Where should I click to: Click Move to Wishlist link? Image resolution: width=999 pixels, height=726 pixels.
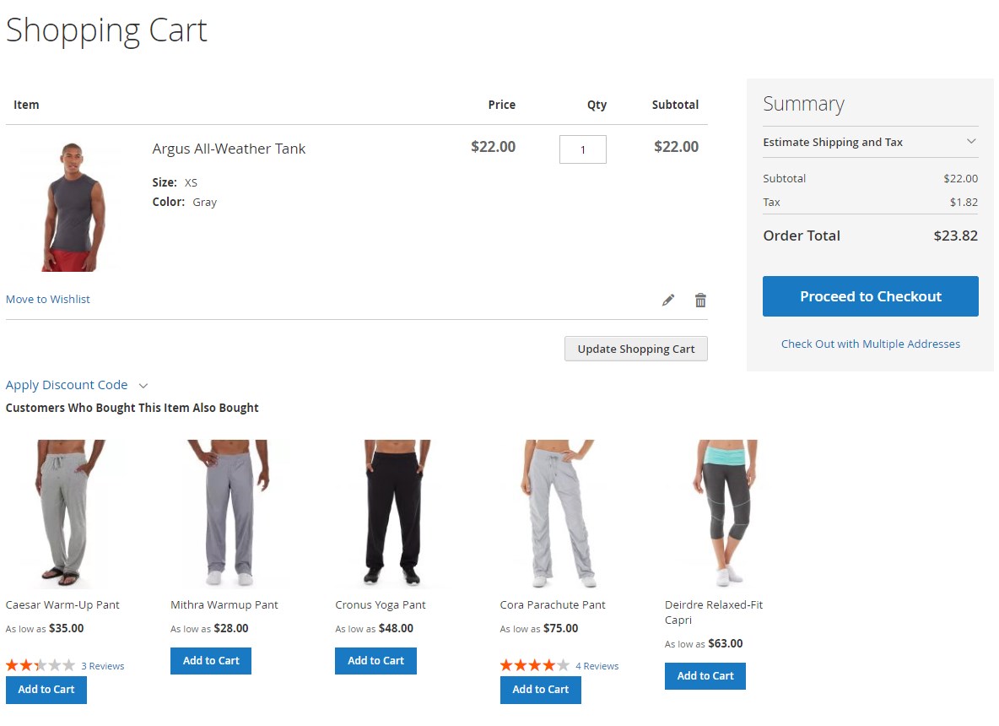[x=48, y=299]
